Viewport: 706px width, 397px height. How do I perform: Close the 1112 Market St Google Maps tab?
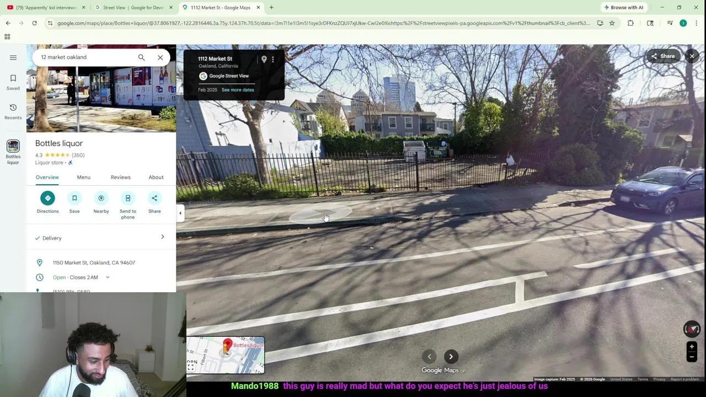pyautogui.click(x=258, y=8)
